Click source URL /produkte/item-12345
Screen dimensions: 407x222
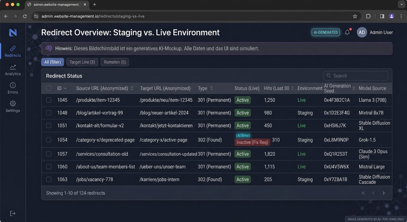click(98, 100)
